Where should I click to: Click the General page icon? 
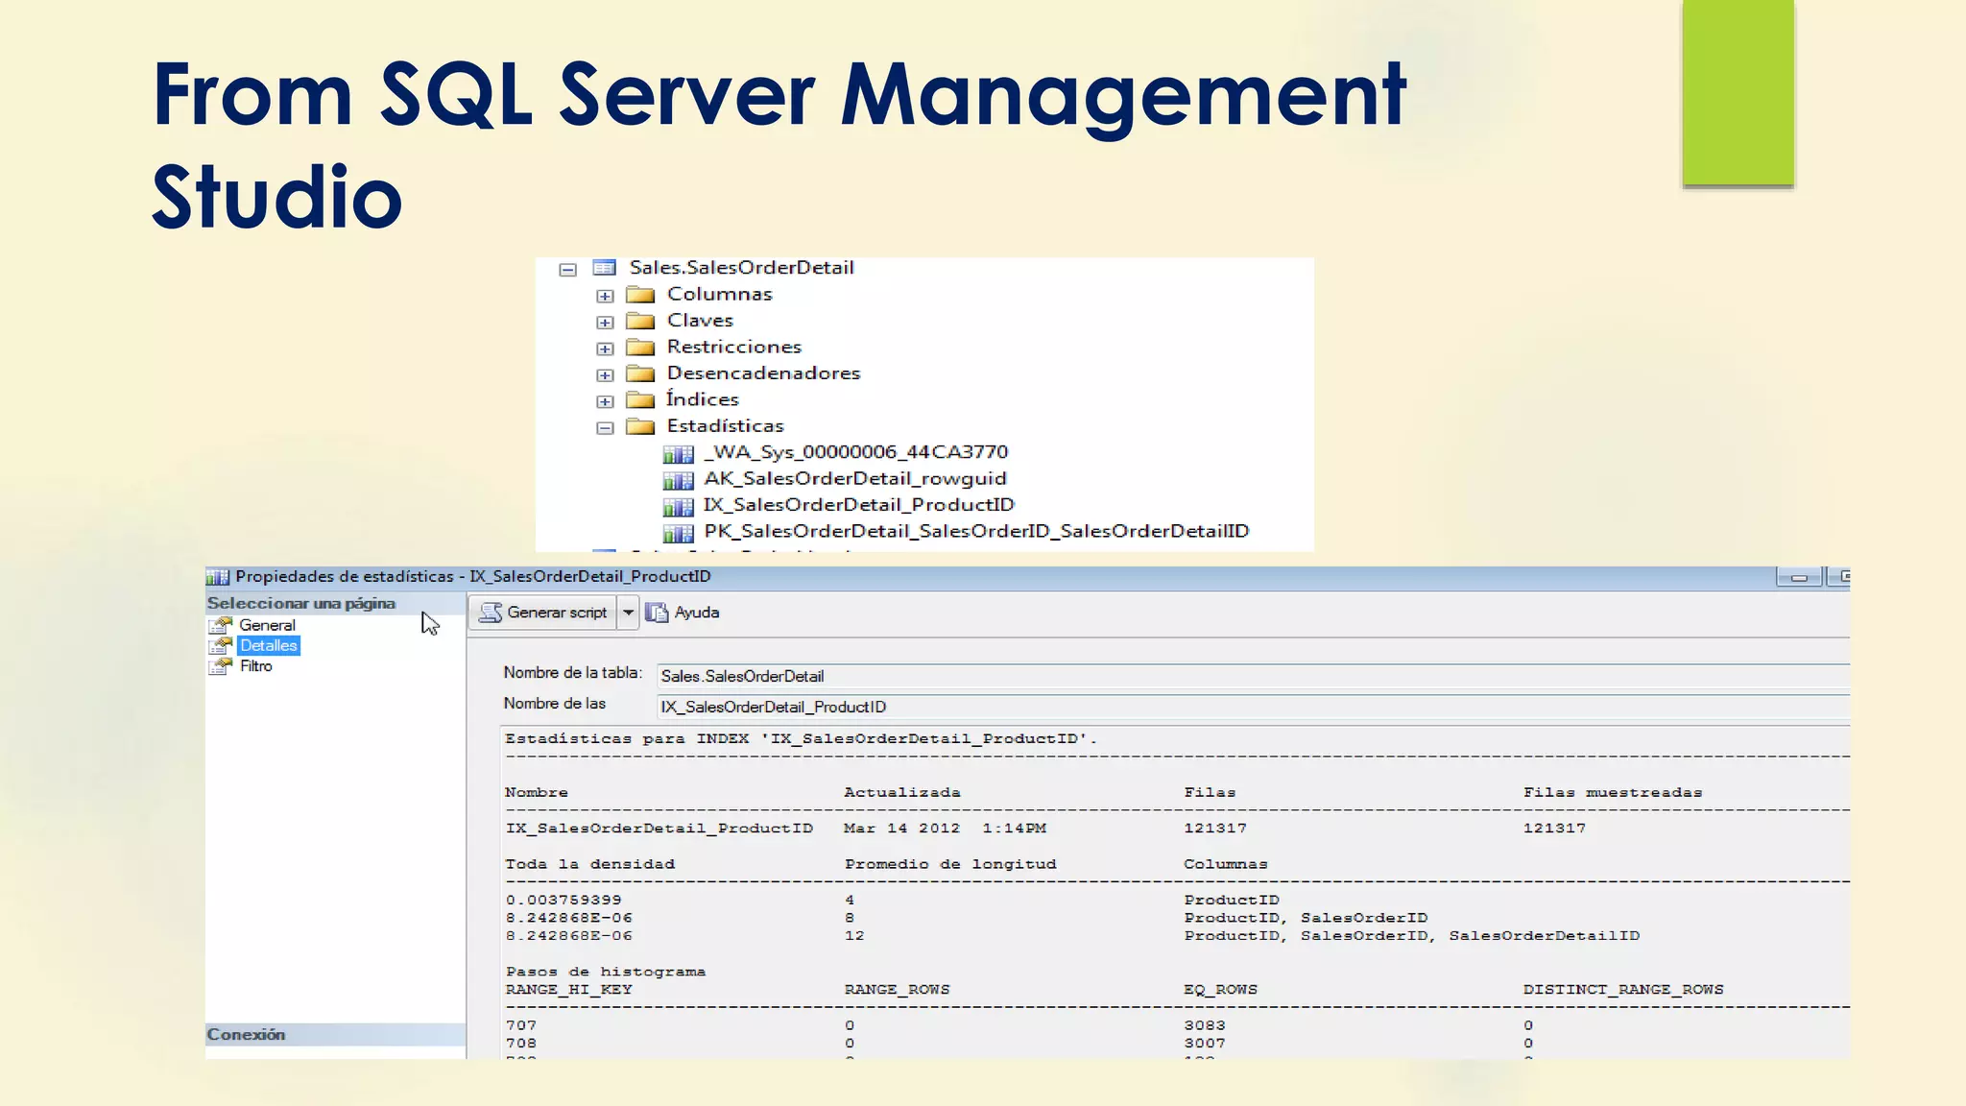pyautogui.click(x=221, y=625)
